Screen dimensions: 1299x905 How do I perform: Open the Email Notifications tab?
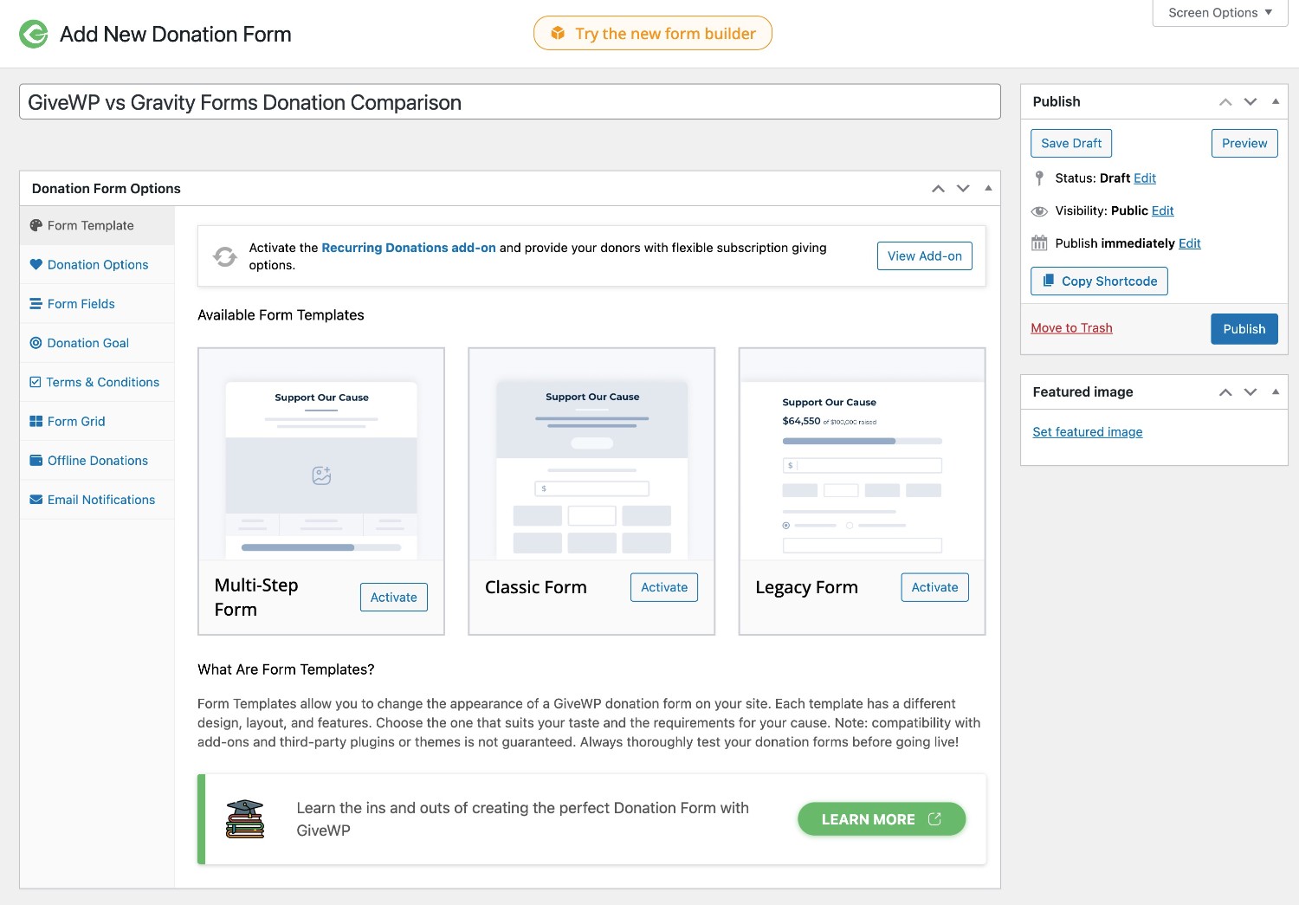[97, 500]
